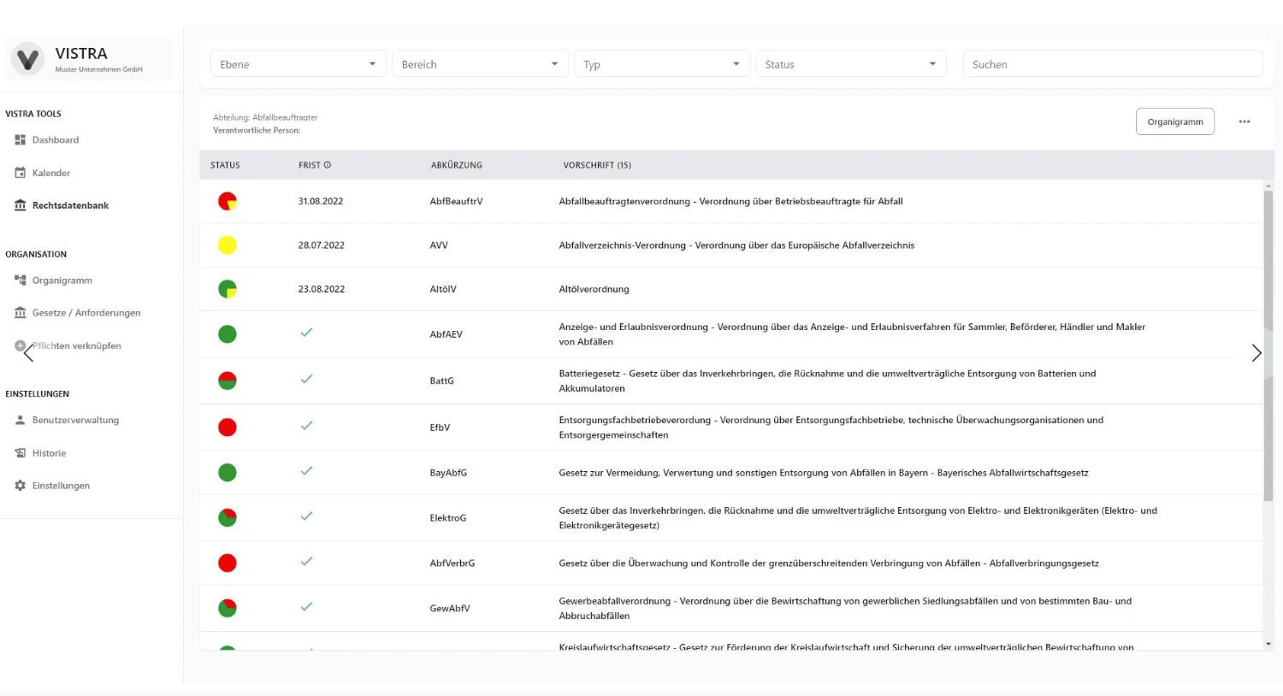1283x696 pixels.
Task: Go to Kalender in sidebar
Action: [51, 173]
